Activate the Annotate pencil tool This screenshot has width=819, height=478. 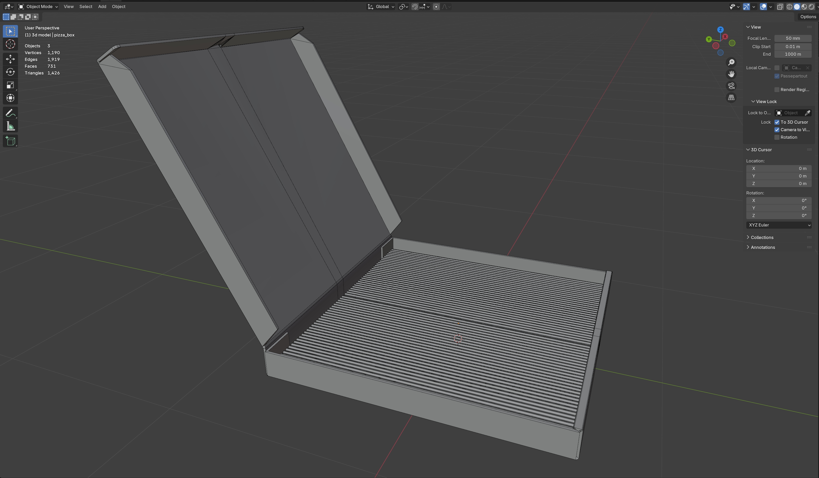[10, 113]
